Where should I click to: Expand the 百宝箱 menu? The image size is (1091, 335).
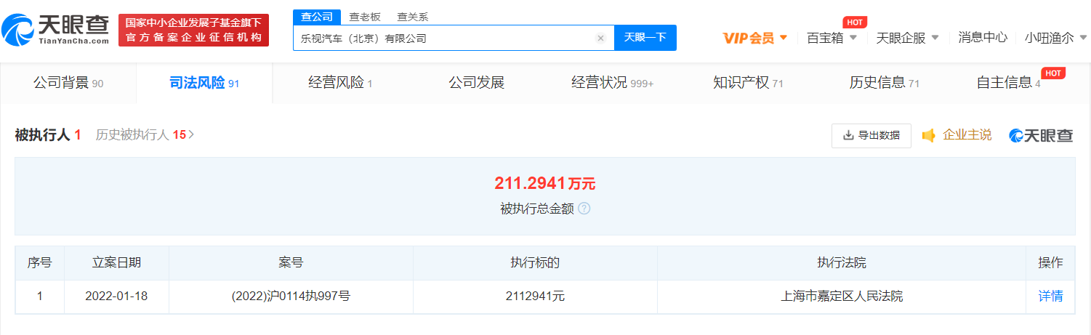coord(832,38)
